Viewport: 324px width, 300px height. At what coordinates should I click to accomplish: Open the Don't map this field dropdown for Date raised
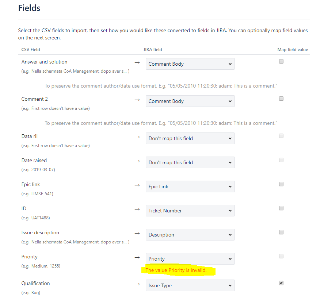pyautogui.click(x=190, y=162)
